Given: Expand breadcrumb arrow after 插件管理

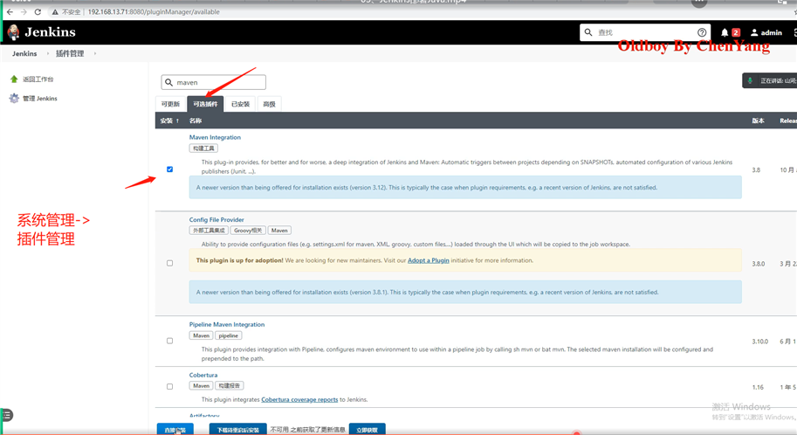Looking at the screenshot, I should pos(94,53).
